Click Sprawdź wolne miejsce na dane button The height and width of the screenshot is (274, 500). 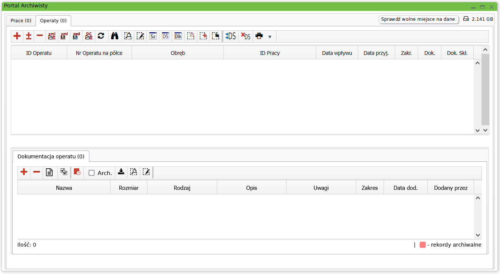(418, 19)
